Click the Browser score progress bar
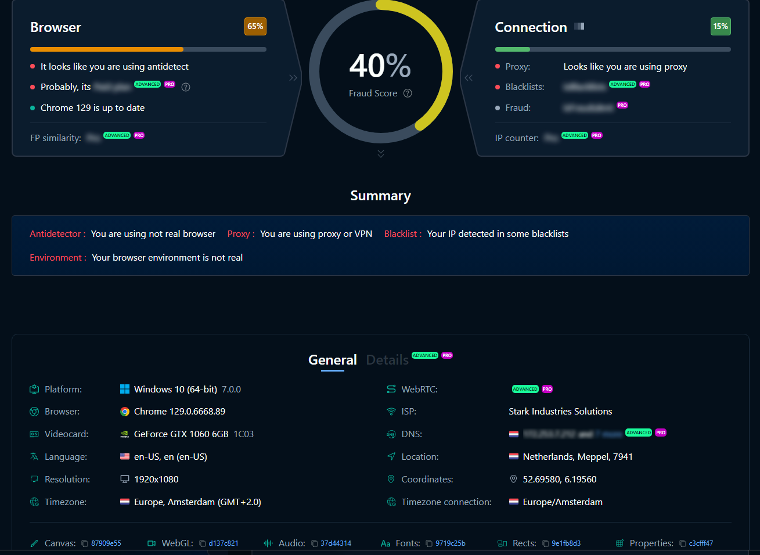760x555 pixels. tap(148, 49)
